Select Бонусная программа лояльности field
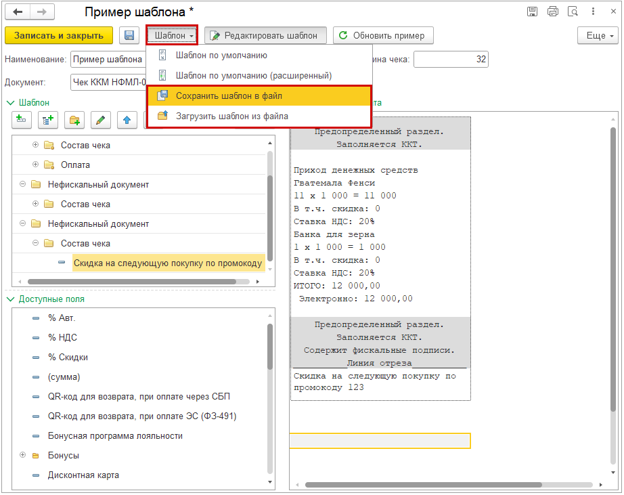The height and width of the screenshot is (495, 624). [116, 435]
